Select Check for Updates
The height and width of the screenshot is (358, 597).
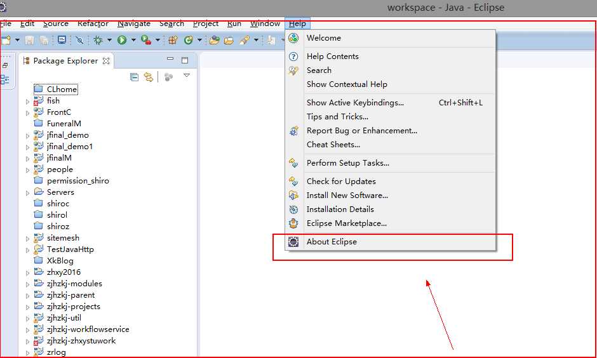click(x=390, y=182)
